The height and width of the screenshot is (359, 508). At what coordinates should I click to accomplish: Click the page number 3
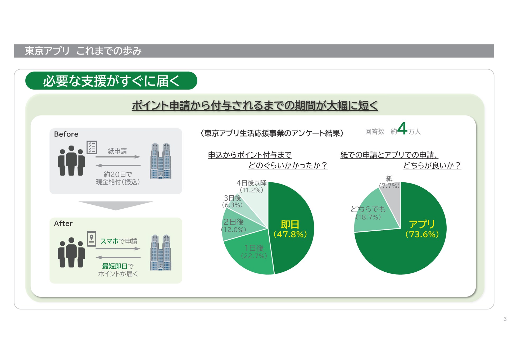505,319
